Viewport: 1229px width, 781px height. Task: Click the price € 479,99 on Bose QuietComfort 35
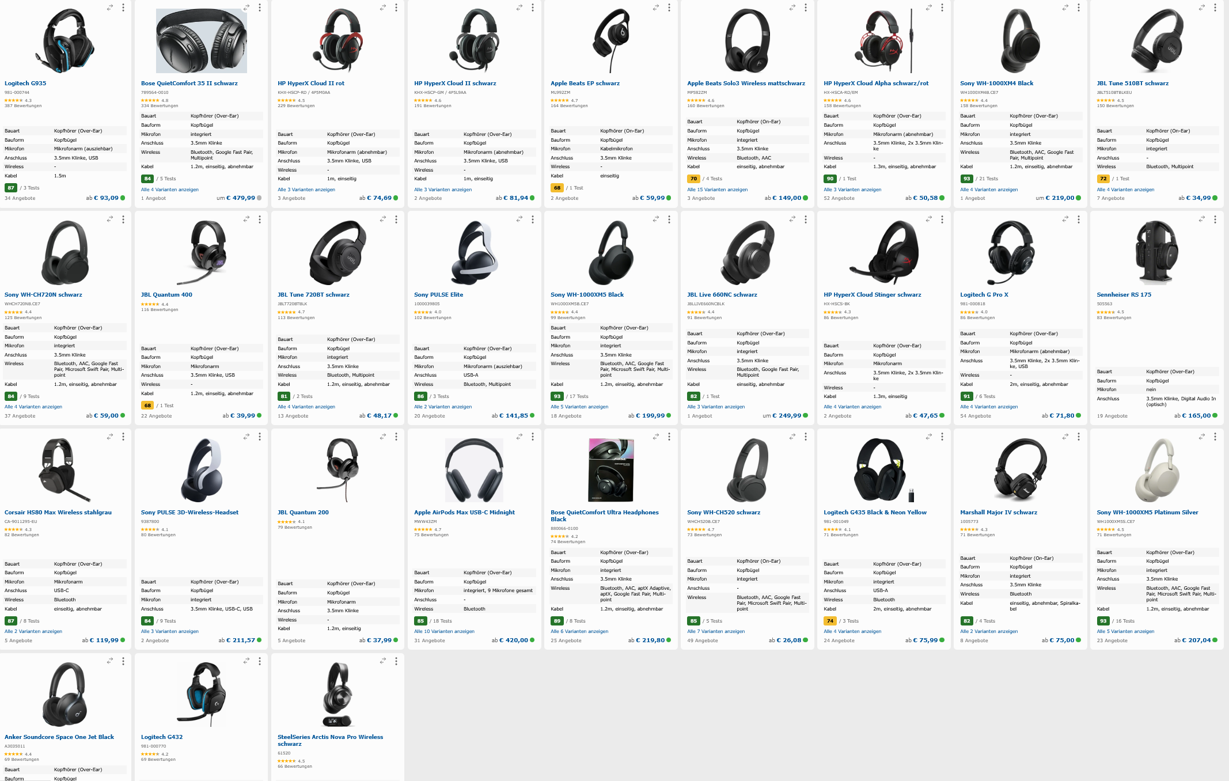pos(241,198)
